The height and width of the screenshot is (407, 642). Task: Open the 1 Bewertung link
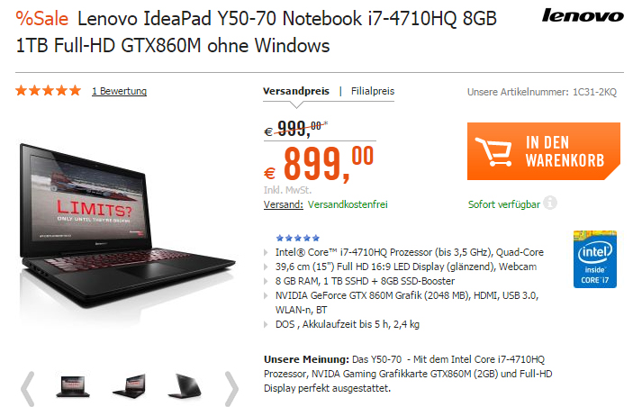[119, 91]
